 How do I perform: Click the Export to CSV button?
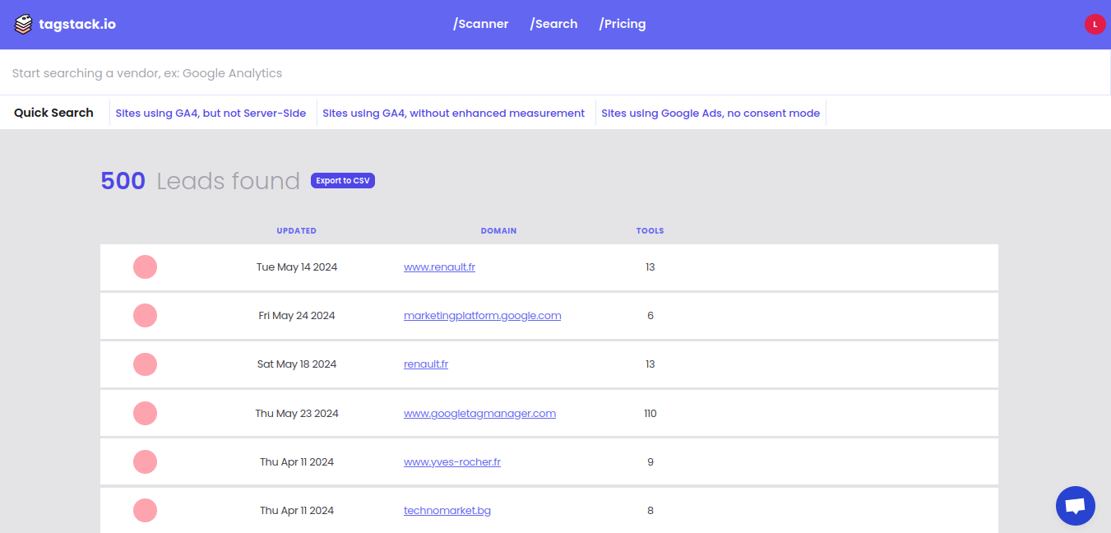tap(343, 180)
